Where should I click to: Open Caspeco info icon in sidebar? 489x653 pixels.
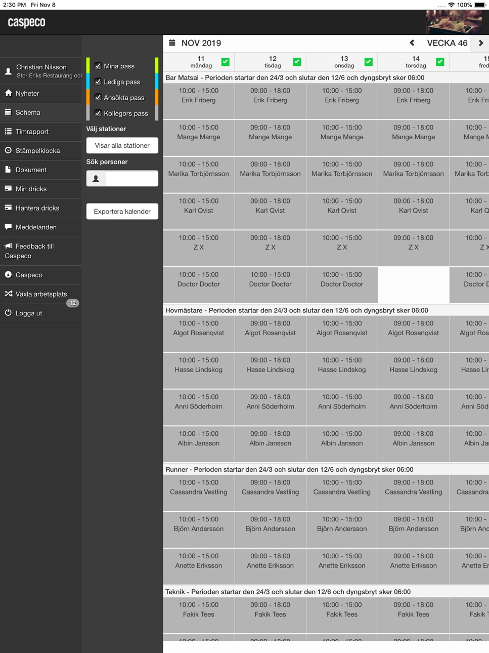(8, 274)
